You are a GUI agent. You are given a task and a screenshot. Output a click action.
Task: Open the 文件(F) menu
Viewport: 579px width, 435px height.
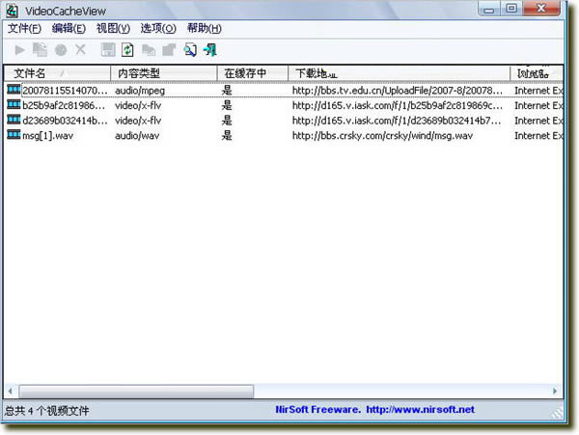click(24, 28)
